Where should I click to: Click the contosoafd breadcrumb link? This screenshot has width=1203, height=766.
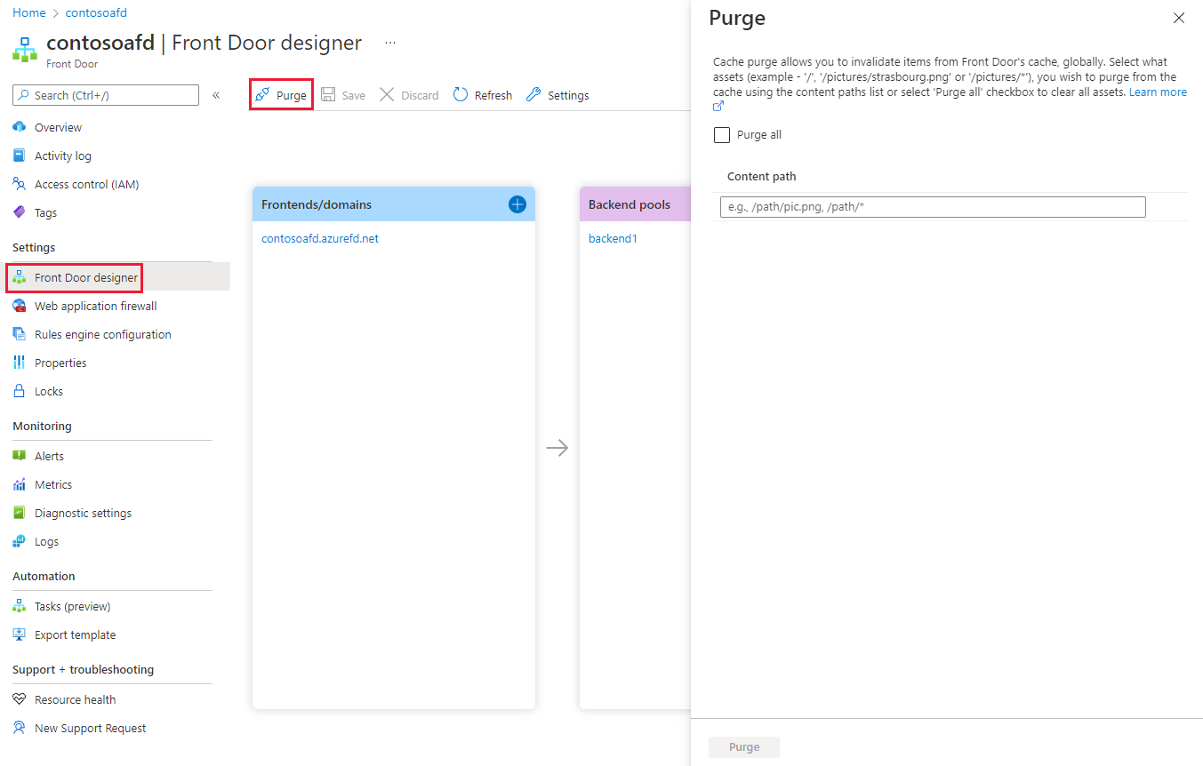point(96,13)
